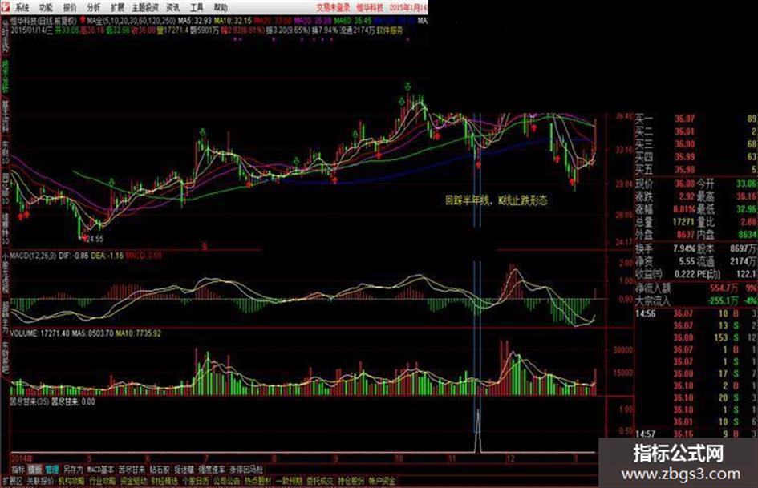Screen dimensions: 758x488
Task: Click the 涨跌 2.92 value
Action: pos(687,196)
